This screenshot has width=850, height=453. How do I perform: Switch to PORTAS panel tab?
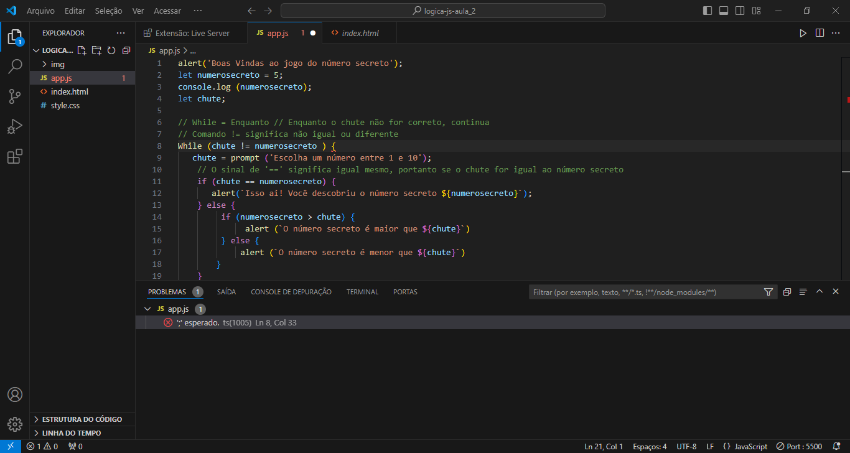pyautogui.click(x=405, y=292)
